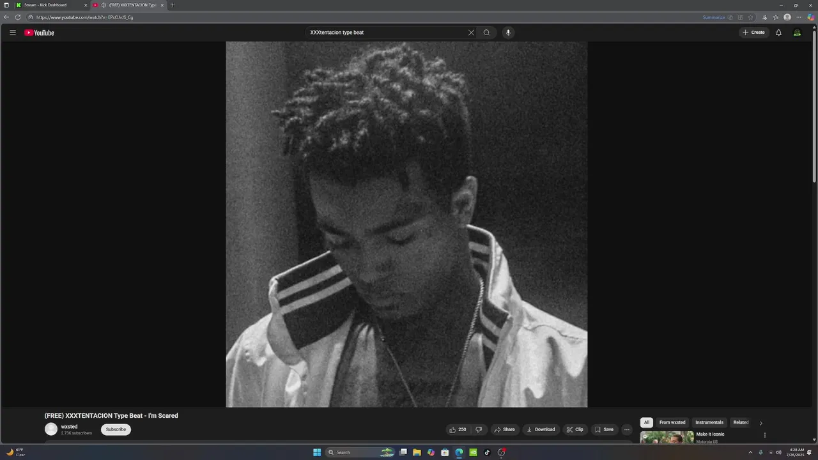Open Task View from taskbar

[x=403, y=452]
